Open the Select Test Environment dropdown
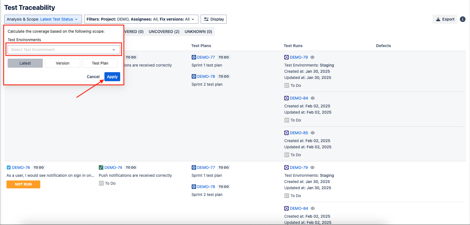 (x=64, y=50)
